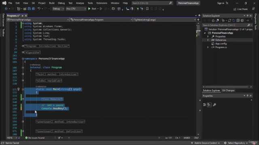Collapse the PersonalFinanceApp project node
The image size is (259, 145).
pos(205,33)
